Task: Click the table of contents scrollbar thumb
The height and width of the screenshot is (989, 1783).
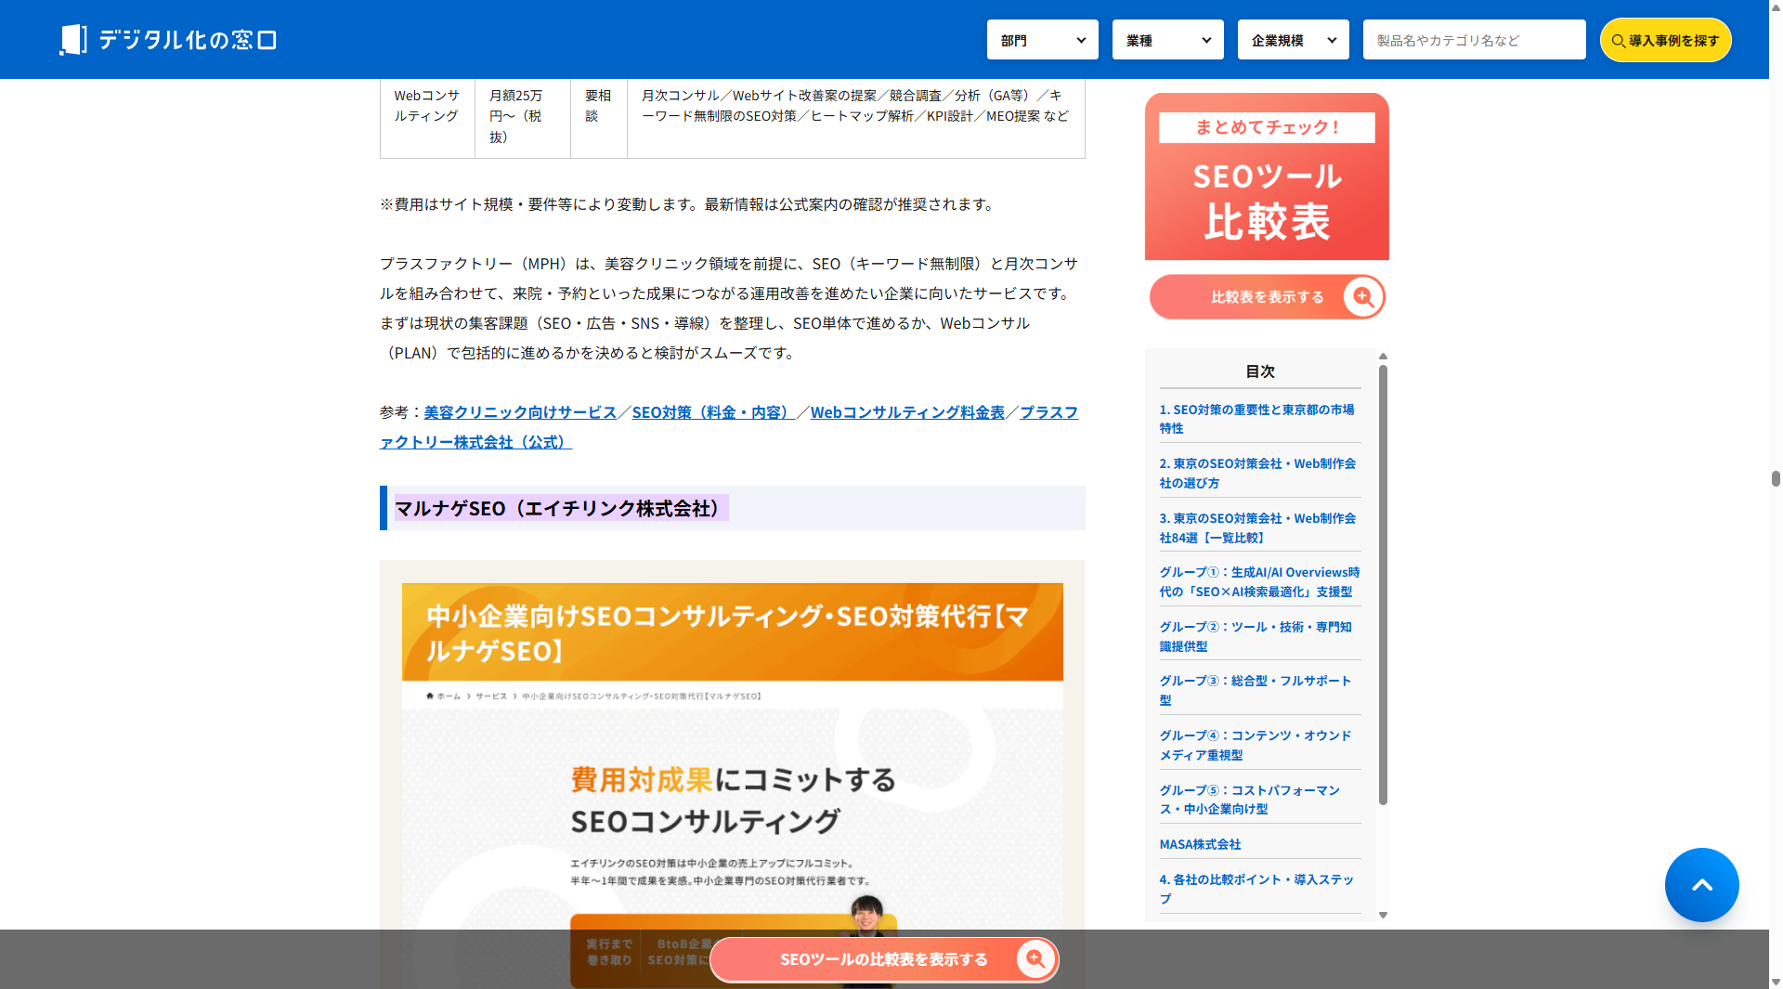Action: 1383,585
